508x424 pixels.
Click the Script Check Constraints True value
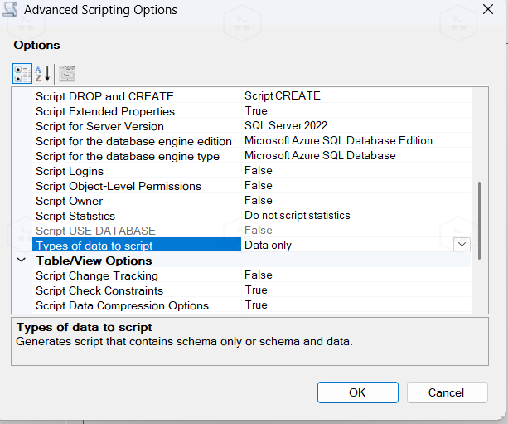coord(256,290)
